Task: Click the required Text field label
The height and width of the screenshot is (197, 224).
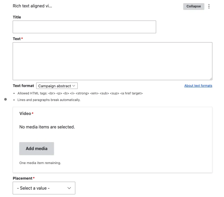Action: pyautogui.click(x=17, y=39)
